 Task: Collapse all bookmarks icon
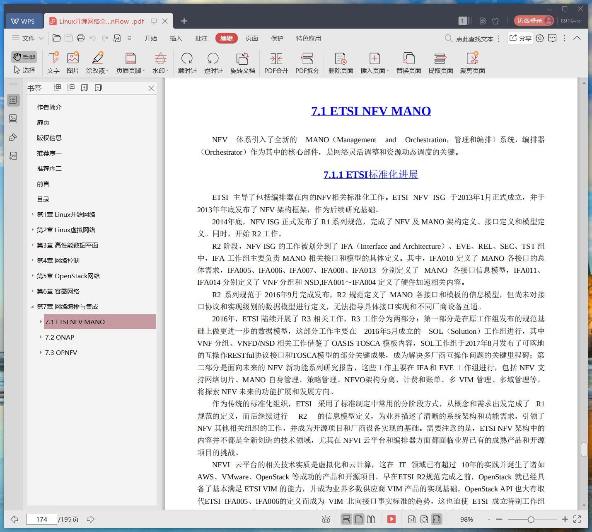pos(71,87)
